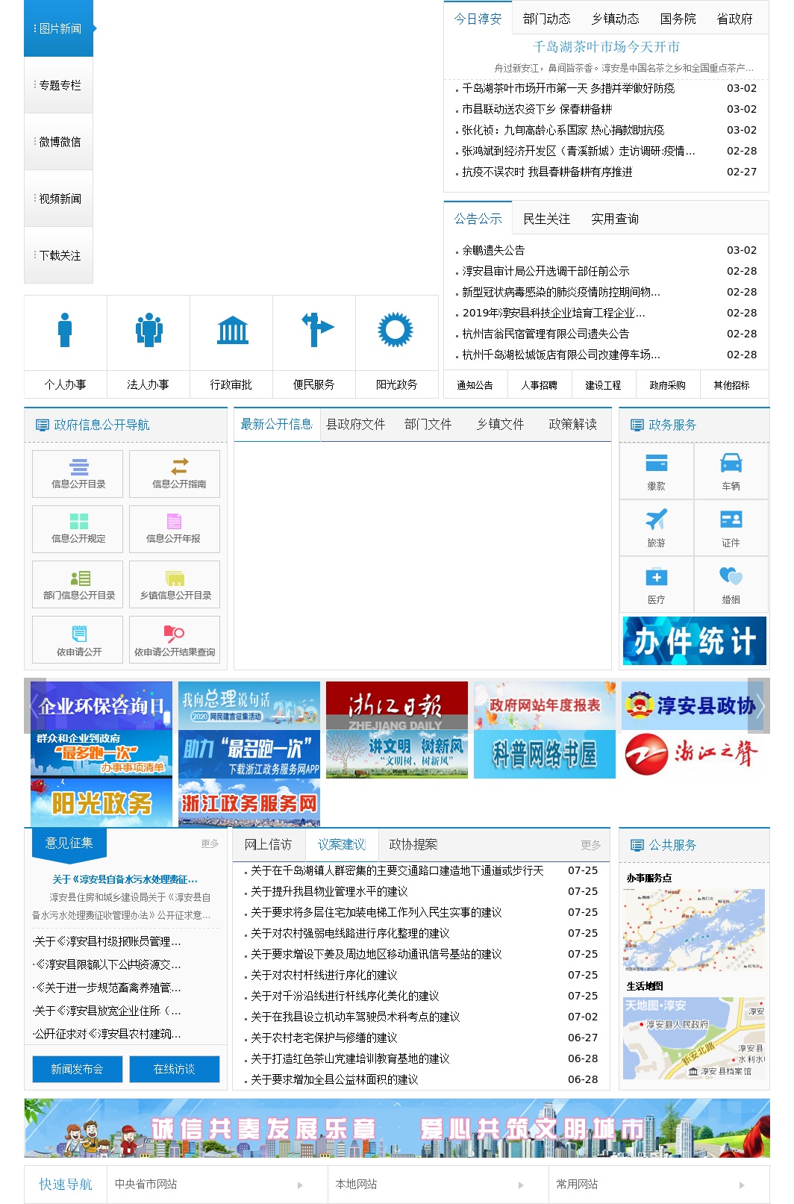Switch to the 部门动态 tab
794x1204 pixels.
point(547,19)
